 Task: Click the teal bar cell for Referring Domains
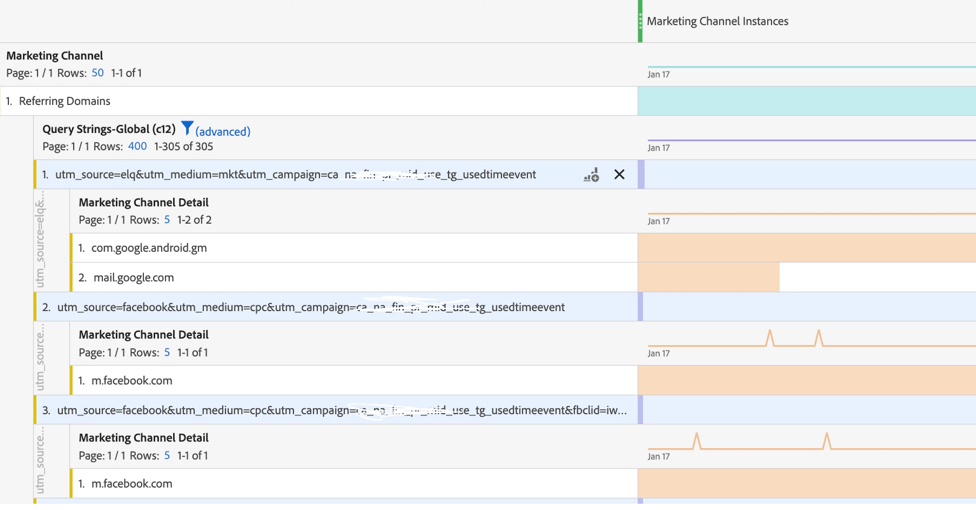(x=806, y=101)
